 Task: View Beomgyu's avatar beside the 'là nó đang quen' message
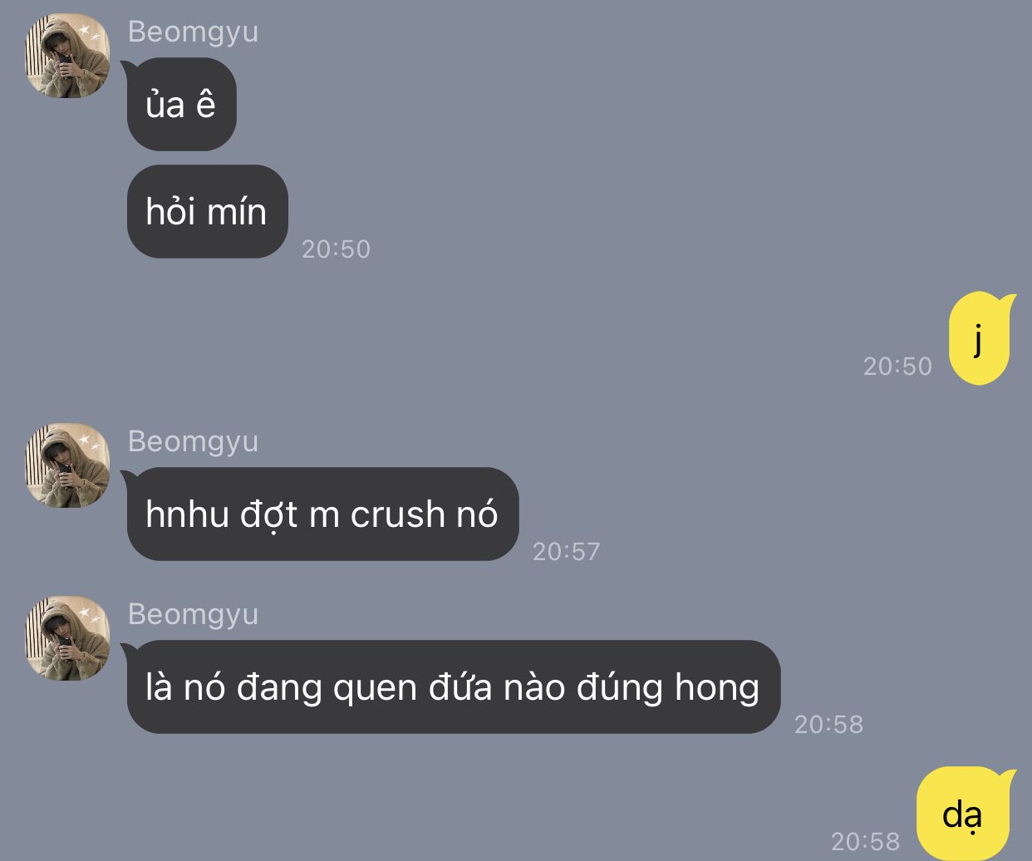pyautogui.click(x=68, y=638)
